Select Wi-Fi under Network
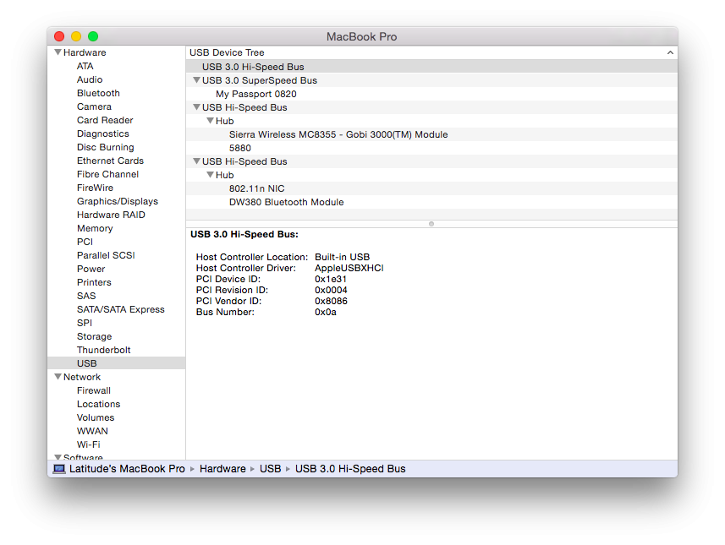 coord(89,444)
